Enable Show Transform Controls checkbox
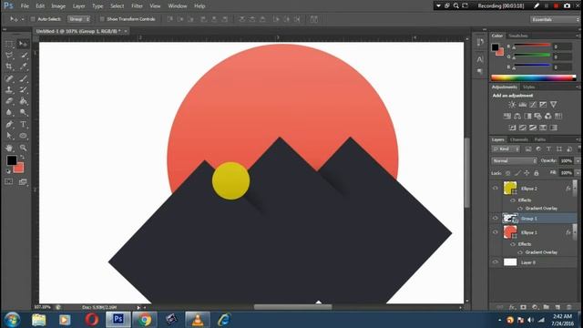Image resolution: width=583 pixels, height=328 pixels. pyautogui.click(x=102, y=19)
